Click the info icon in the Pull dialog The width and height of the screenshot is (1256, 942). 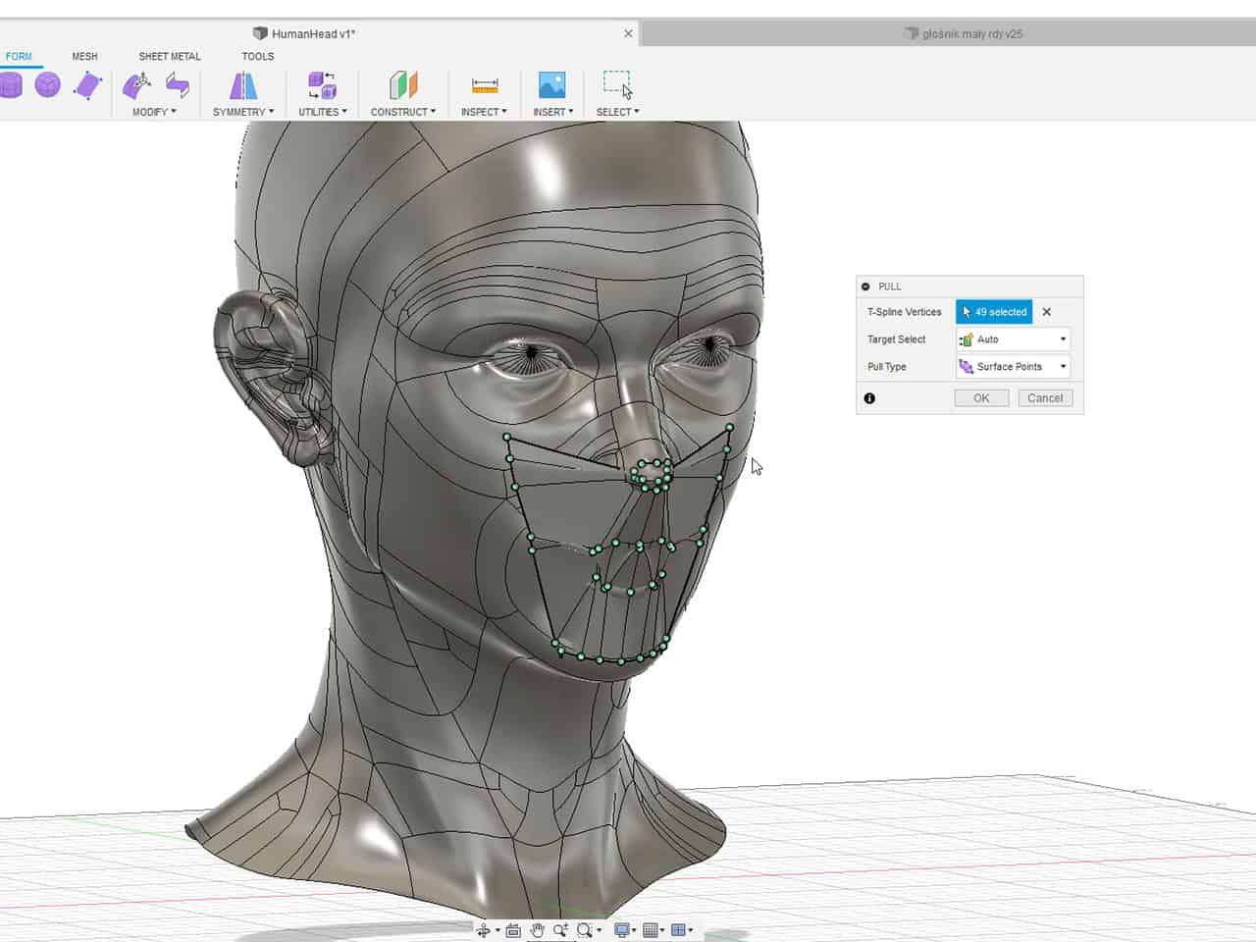(868, 397)
